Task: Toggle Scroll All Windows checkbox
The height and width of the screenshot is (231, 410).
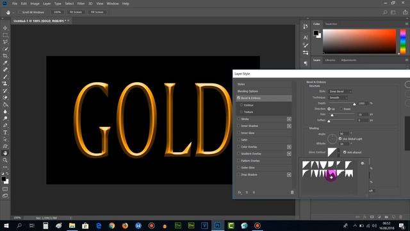Action: 20,12
